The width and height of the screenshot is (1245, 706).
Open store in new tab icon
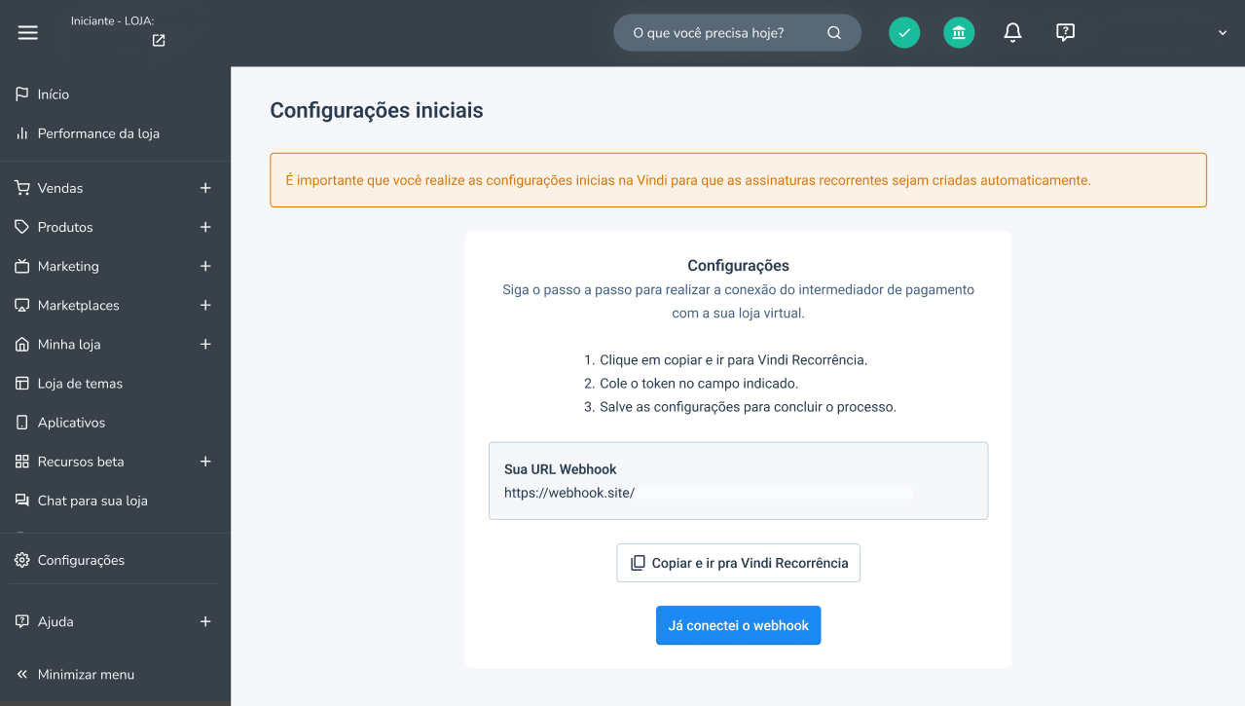click(x=159, y=41)
